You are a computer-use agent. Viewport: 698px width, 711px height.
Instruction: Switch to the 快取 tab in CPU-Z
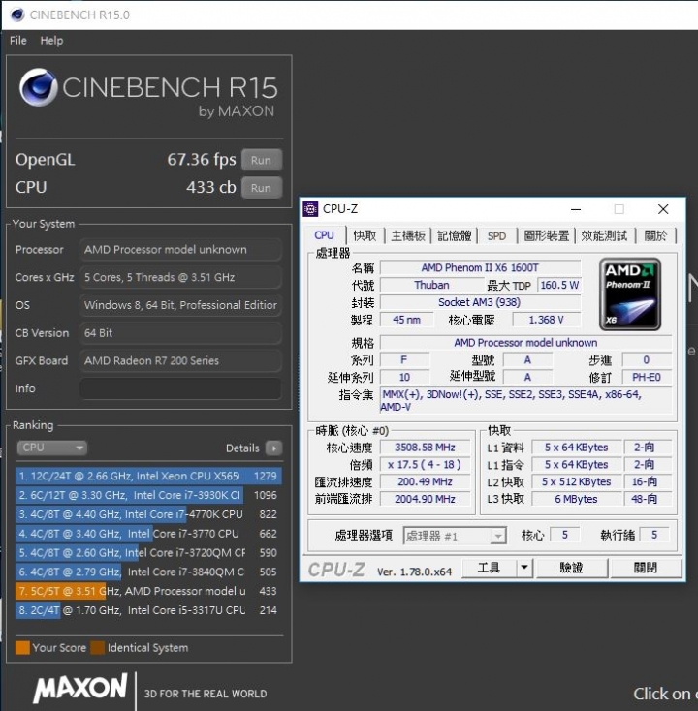tap(365, 235)
